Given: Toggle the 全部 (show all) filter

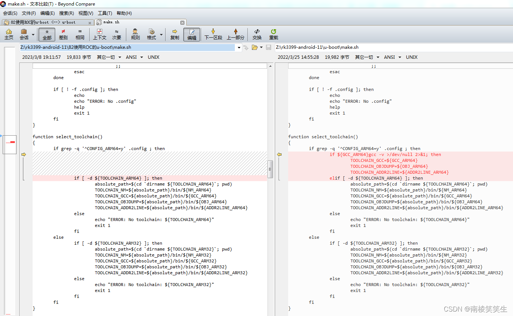Looking at the screenshot, I should [47, 34].
